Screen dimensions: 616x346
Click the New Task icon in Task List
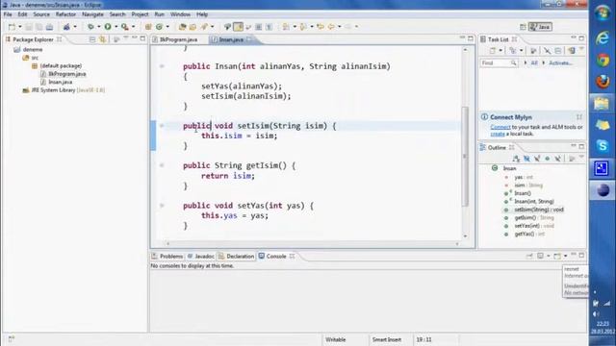point(493,51)
